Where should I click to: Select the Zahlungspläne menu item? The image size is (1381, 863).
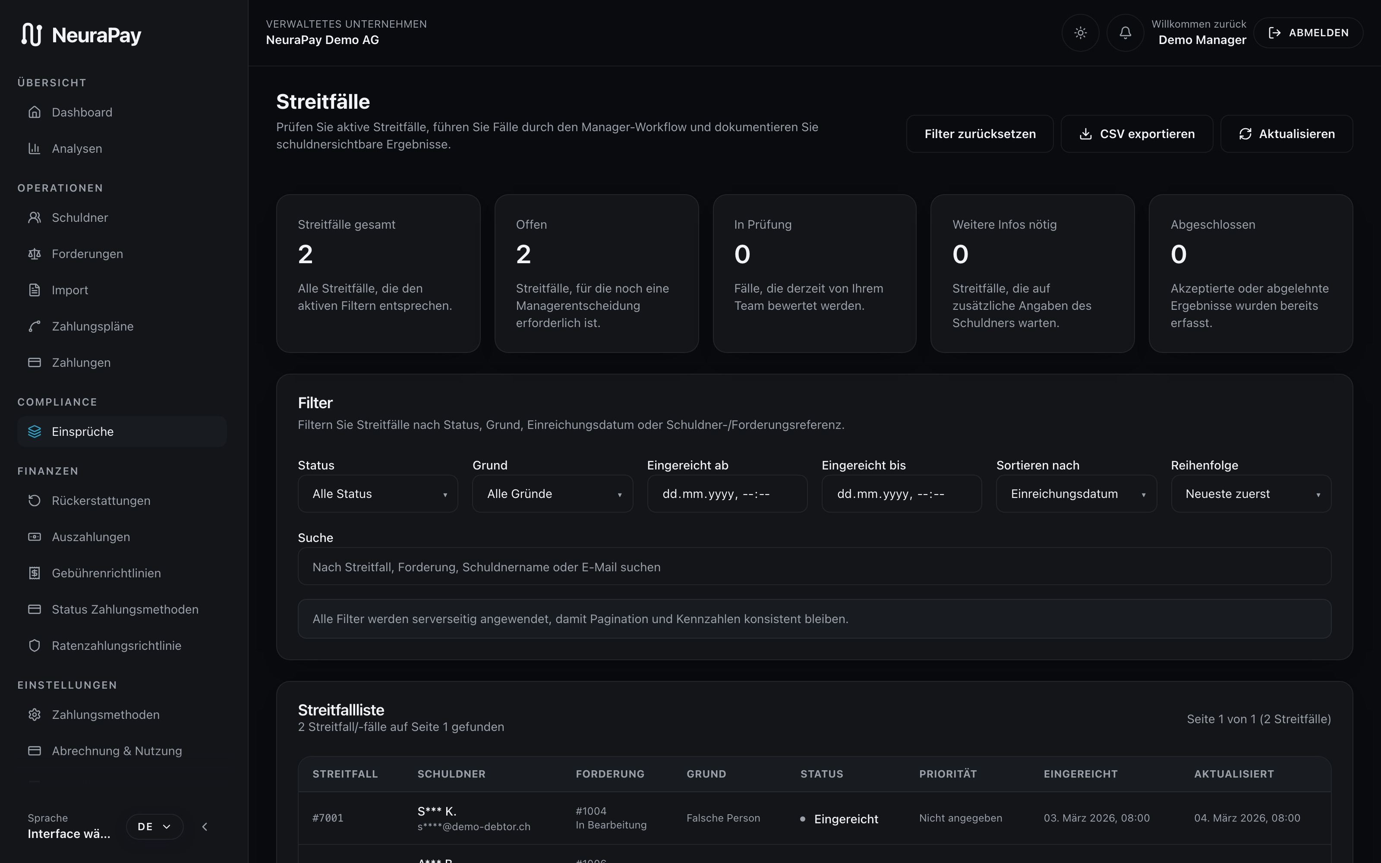click(122, 327)
